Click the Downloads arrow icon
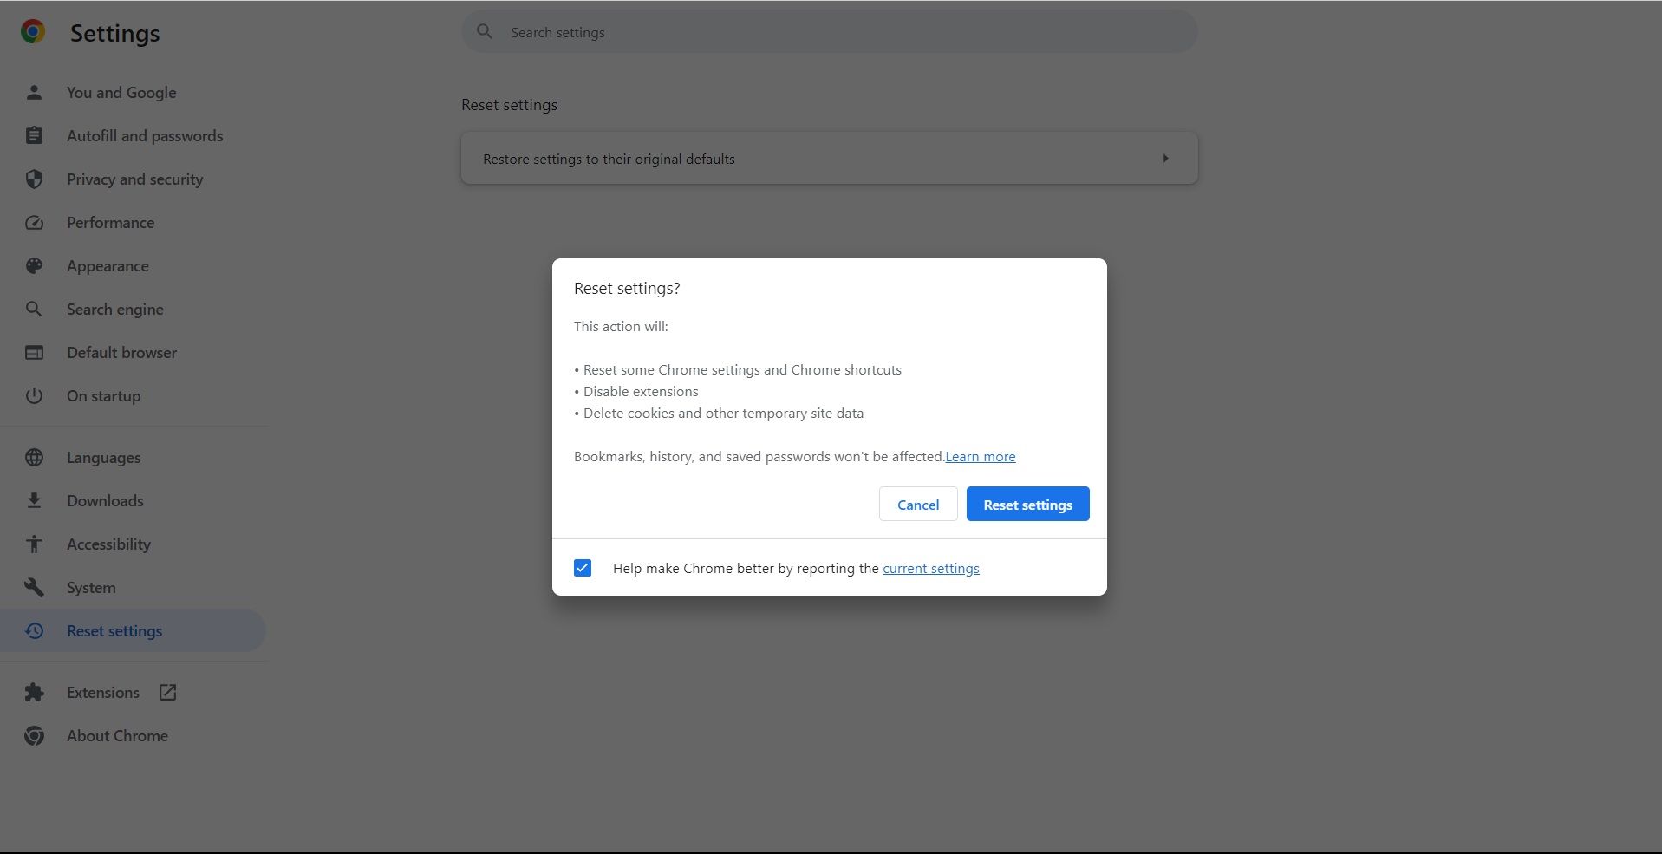This screenshot has width=1662, height=854. pyautogui.click(x=34, y=501)
